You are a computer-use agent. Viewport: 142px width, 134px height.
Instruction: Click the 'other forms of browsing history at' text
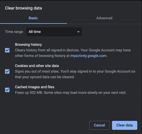(42, 56)
